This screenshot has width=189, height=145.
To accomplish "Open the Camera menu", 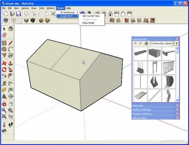I will 25,8.
